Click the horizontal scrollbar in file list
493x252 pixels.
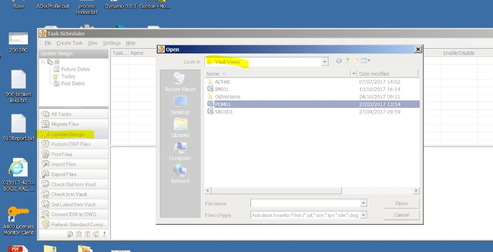276,191
